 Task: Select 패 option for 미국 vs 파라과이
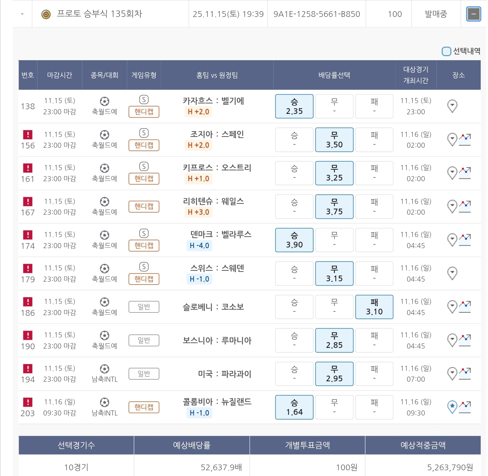tap(374, 374)
